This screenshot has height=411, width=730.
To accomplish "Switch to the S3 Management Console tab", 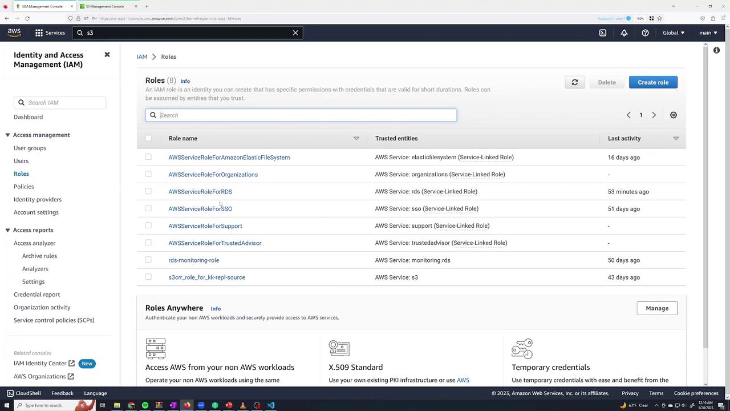I will 108,6.
